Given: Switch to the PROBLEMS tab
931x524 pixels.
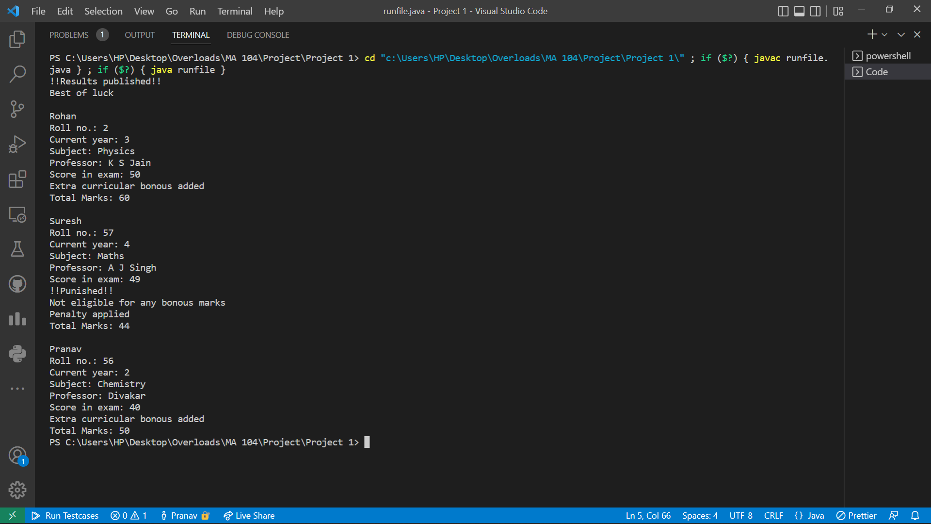Looking at the screenshot, I should [x=69, y=35].
